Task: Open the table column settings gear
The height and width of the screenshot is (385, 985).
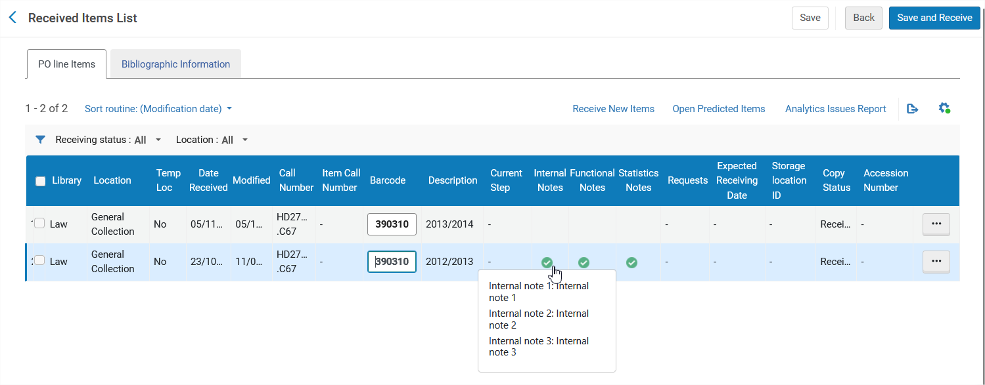Action: [x=944, y=108]
